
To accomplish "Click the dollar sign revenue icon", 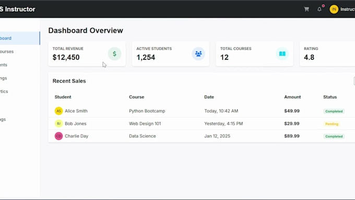I will 114,54.
